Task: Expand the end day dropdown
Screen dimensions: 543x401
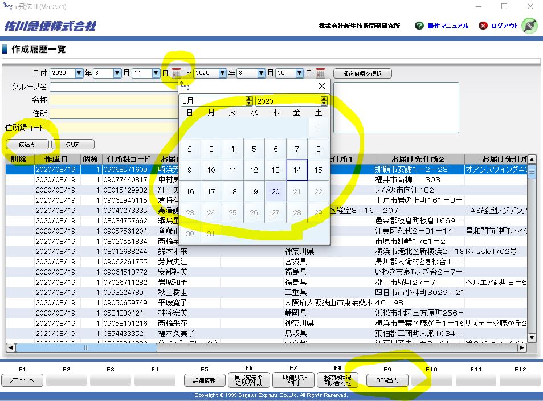Action: (x=300, y=73)
